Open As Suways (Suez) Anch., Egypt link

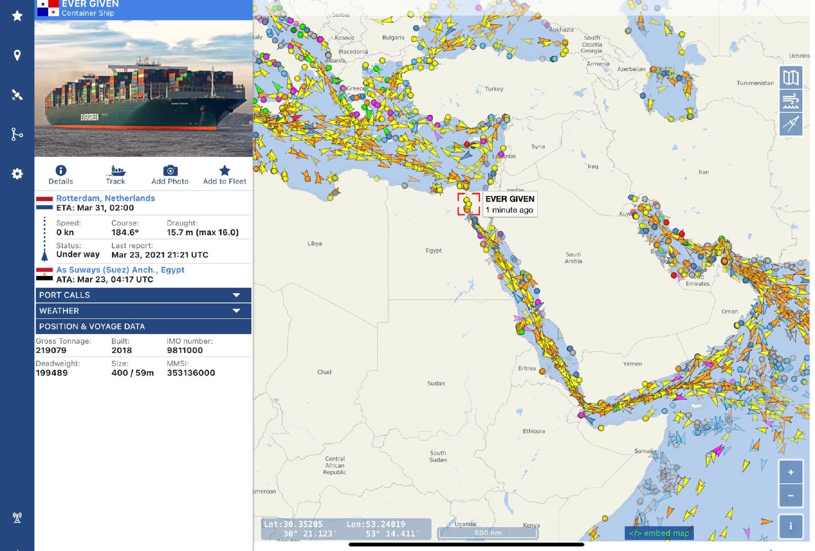point(120,269)
